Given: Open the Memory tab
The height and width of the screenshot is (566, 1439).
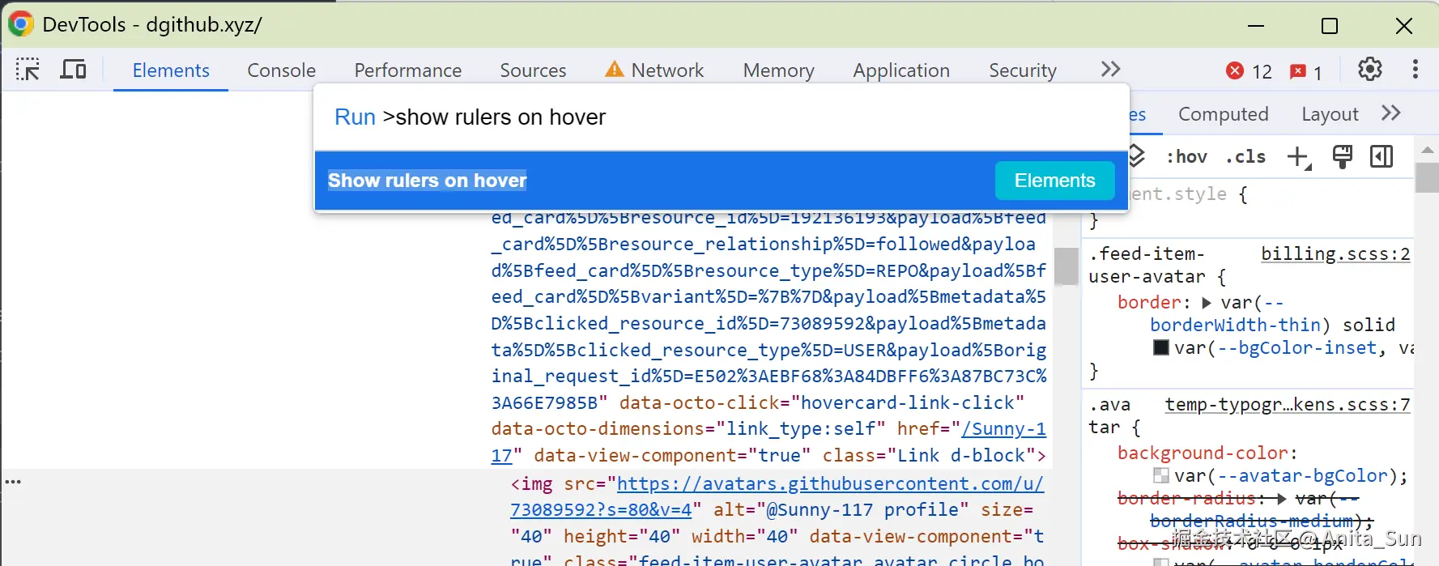Looking at the screenshot, I should click(x=778, y=70).
